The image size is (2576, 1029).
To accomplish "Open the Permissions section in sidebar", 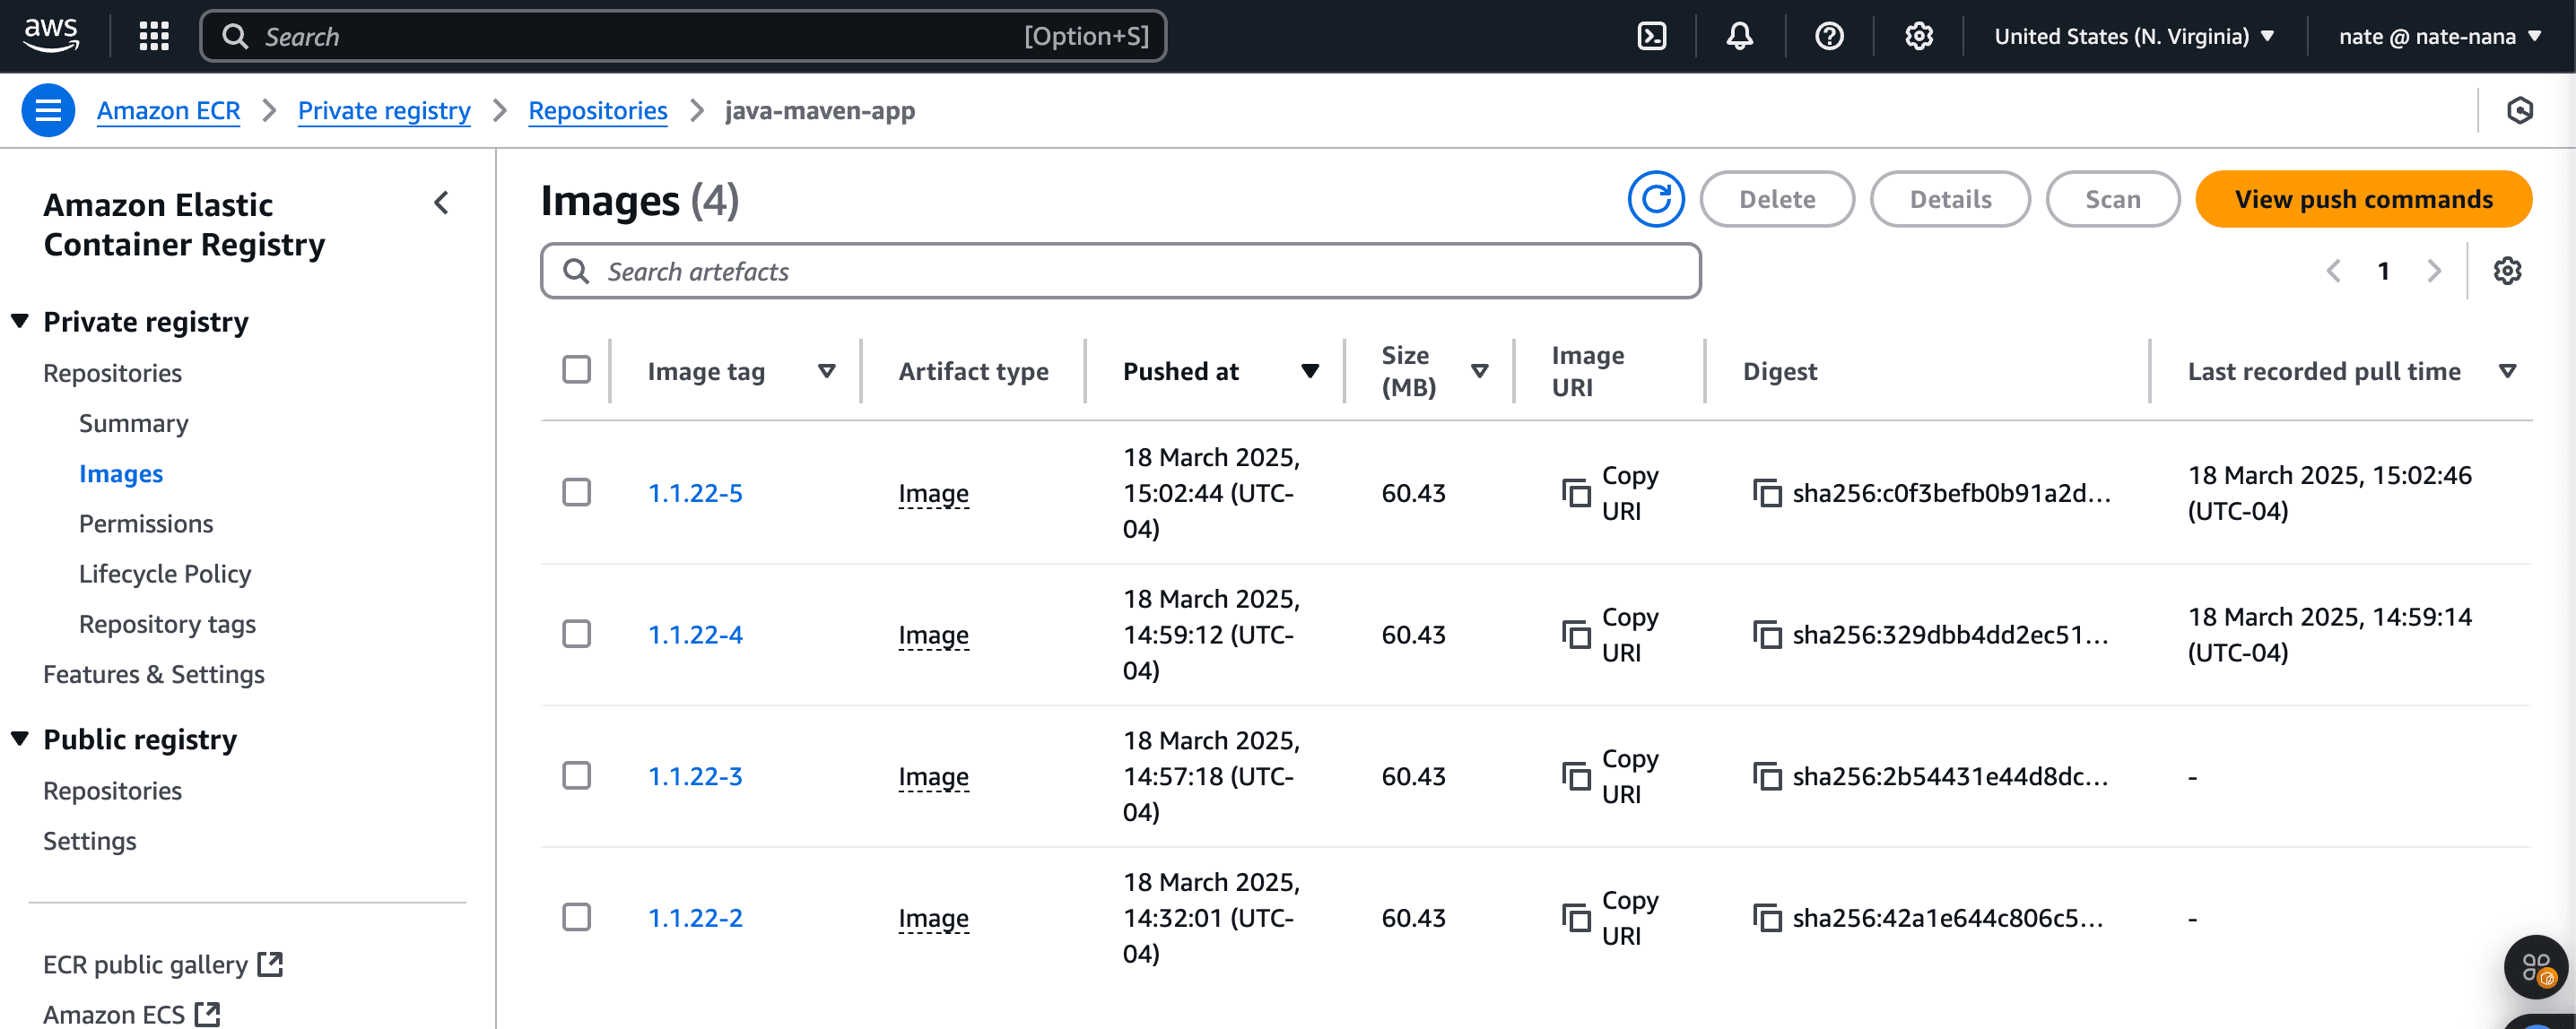I will [146, 523].
